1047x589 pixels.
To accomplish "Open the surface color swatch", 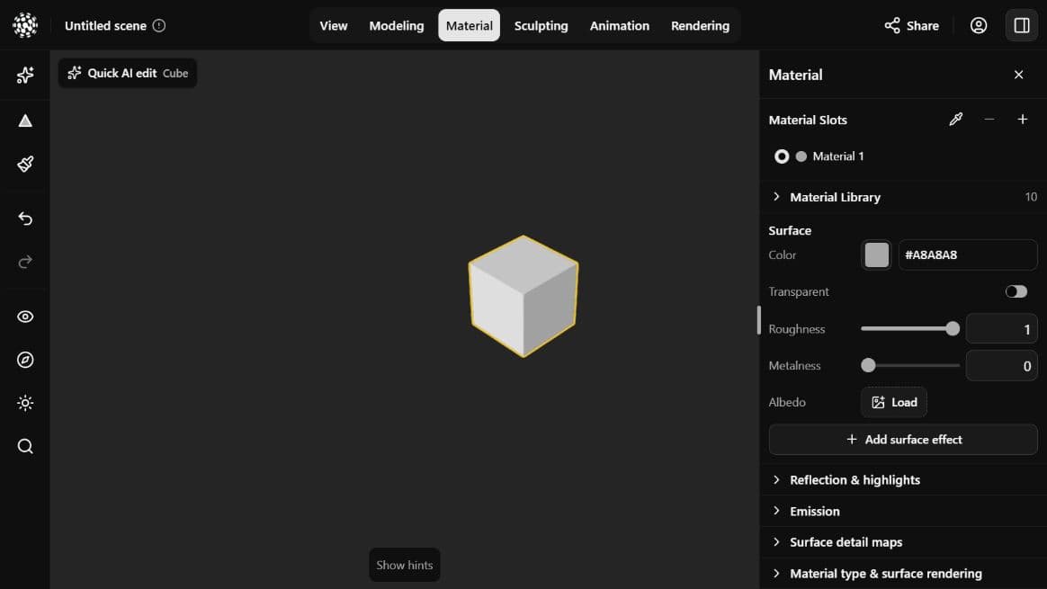I will point(876,255).
